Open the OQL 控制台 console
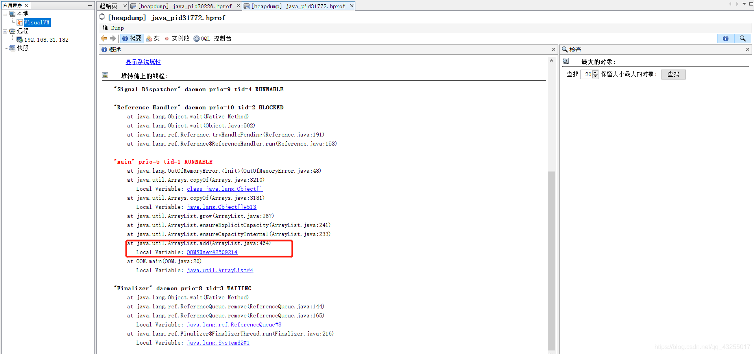The height and width of the screenshot is (354, 754). 213,38
